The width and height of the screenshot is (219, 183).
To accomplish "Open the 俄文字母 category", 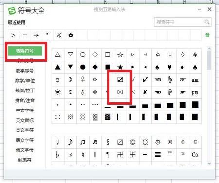I will pyautogui.click(x=25, y=150).
